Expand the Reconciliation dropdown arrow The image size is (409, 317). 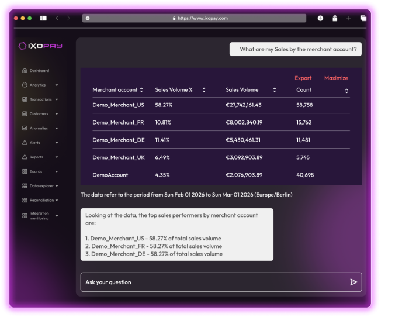(57, 201)
